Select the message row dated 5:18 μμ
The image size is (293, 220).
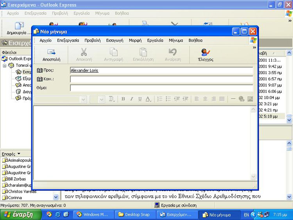tap(272, 116)
